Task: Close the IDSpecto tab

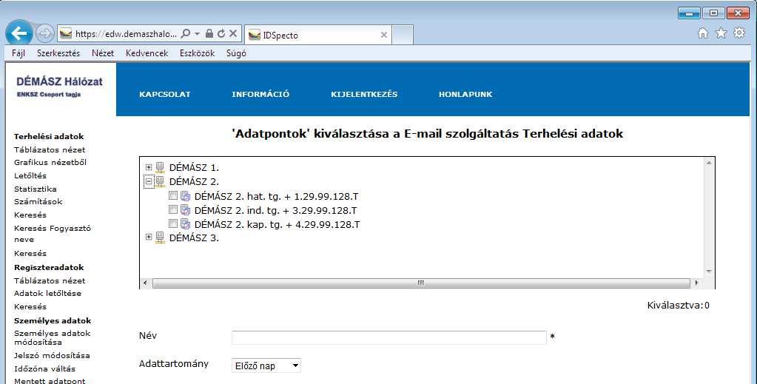Action: [x=384, y=35]
